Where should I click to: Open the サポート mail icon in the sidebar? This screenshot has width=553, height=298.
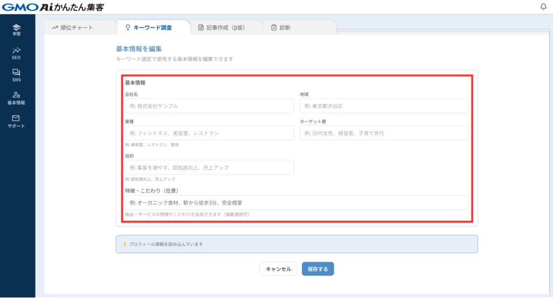[16, 121]
